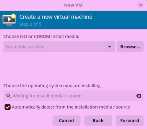This screenshot has height=129, width=147.
Task: Focus the operating system search field
Action: (x=73, y=96)
